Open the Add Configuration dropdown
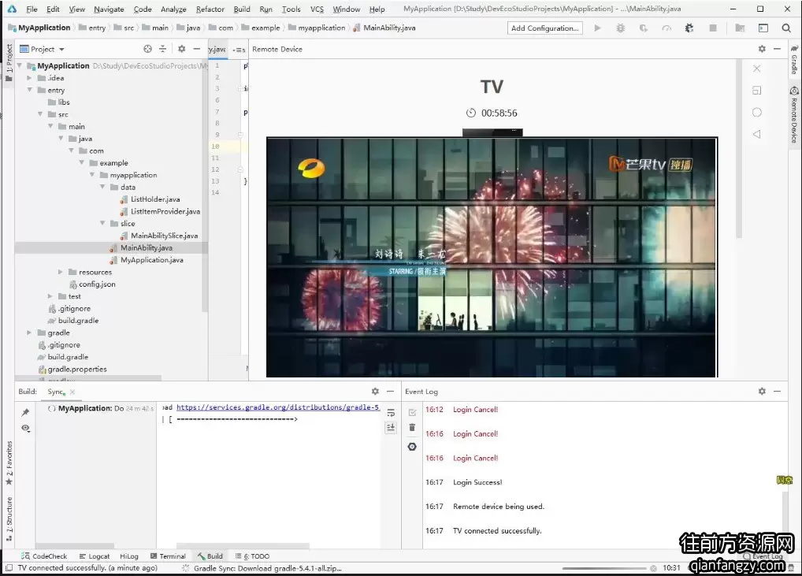The image size is (802, 576). point(544,28)
